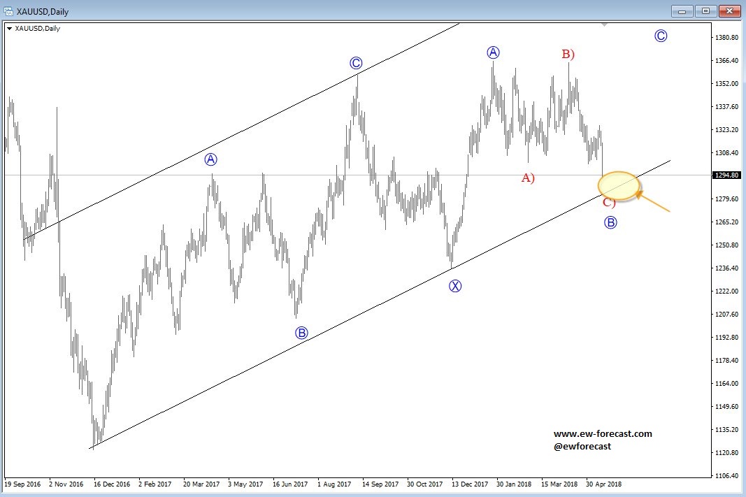Click the @ewforecast handle text
This screenshot has width=746, height=497.
(582, 446)
